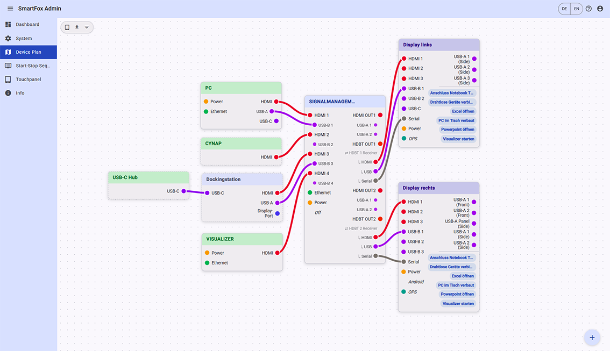Click the Touchpanel tablet icon in sidebar
610x351 pixels.
pos(8,80)
